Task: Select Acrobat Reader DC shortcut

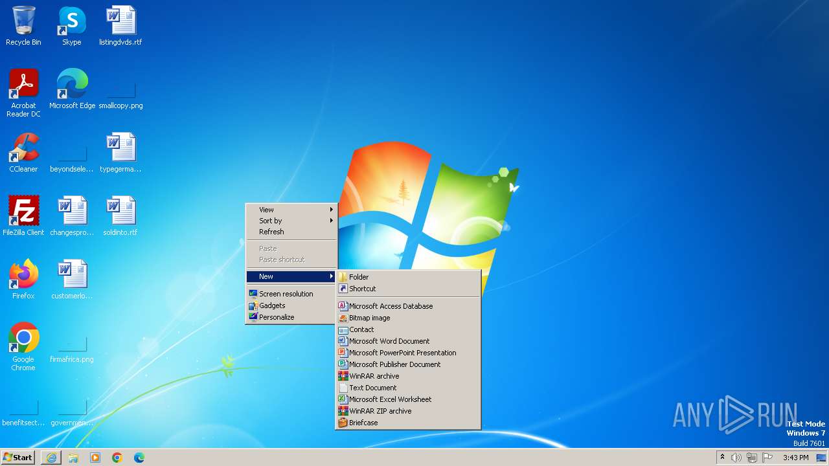Action: (23, 93)
